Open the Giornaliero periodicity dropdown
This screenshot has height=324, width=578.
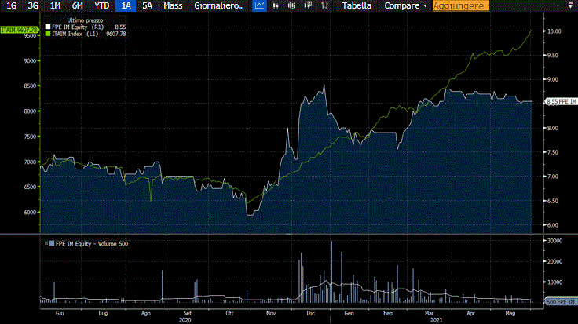(219, 5)
